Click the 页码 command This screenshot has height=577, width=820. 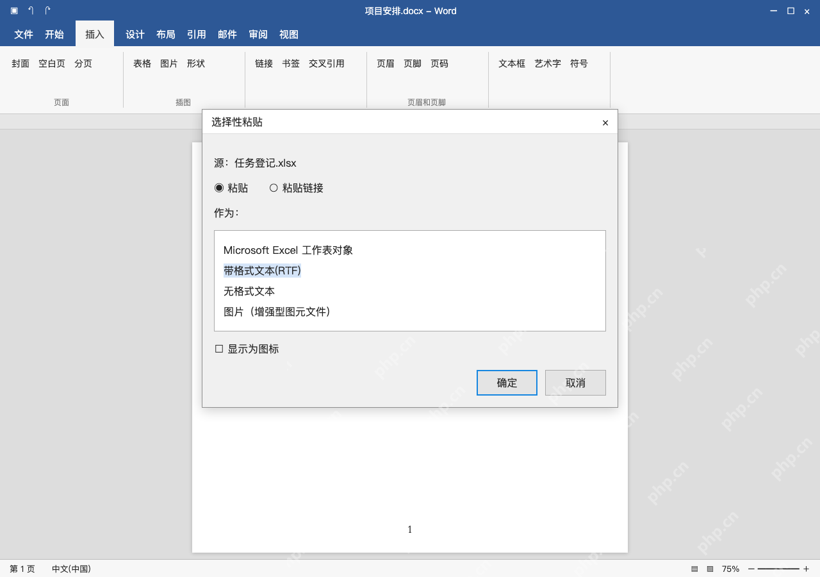(439, 63)
